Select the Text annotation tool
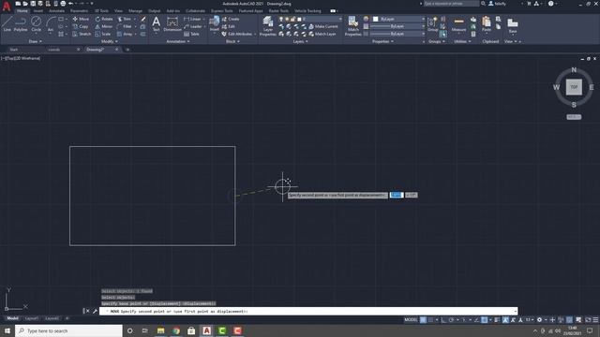This screenshot has height=337, width=600. point(156,24)
